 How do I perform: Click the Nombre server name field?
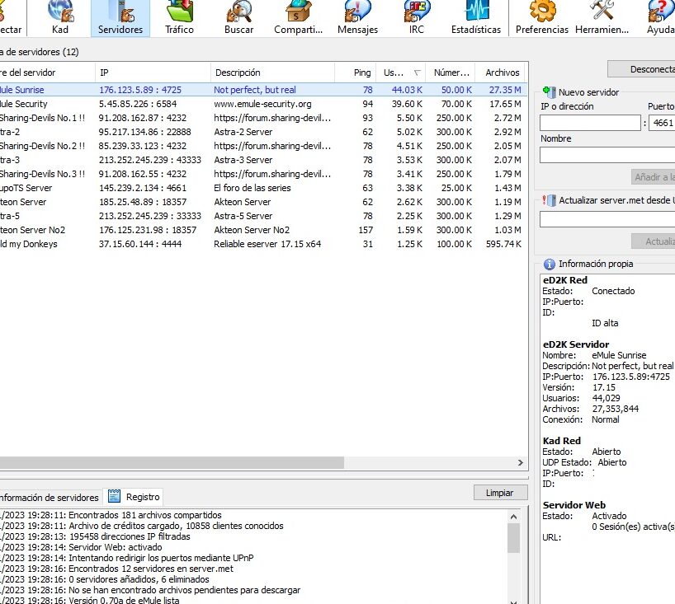607,155
